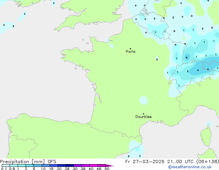Viewport: 219px width, 170px height.
Task: Click the Paris location dot marker
Action: point(131,49)
